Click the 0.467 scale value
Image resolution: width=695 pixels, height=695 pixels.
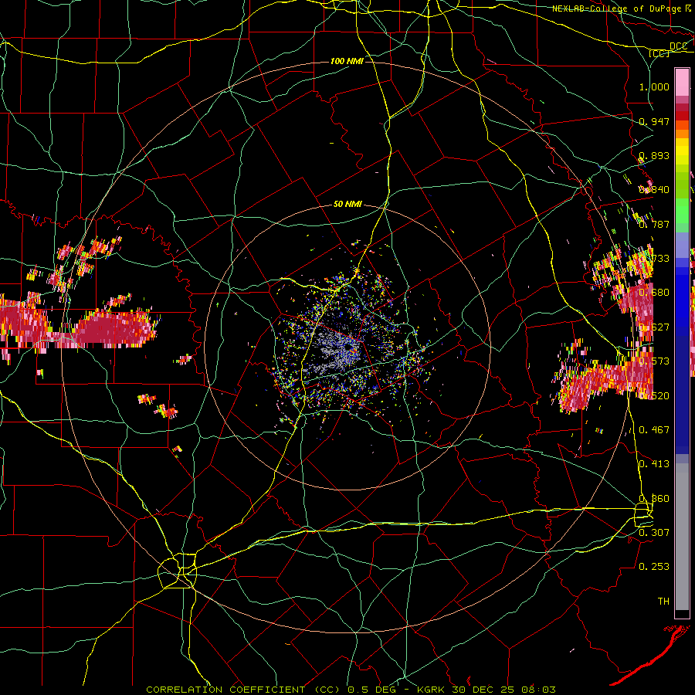click(x=654, y=429)
